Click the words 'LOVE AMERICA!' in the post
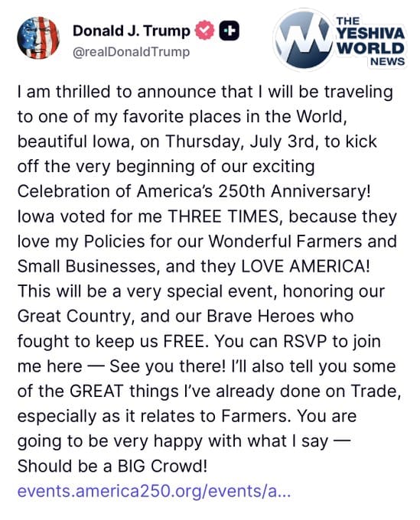 click(x=305, y=267)
